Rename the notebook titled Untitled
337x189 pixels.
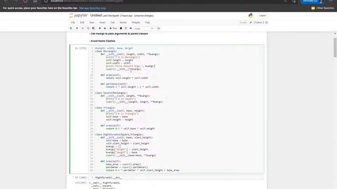coord(96,15)
